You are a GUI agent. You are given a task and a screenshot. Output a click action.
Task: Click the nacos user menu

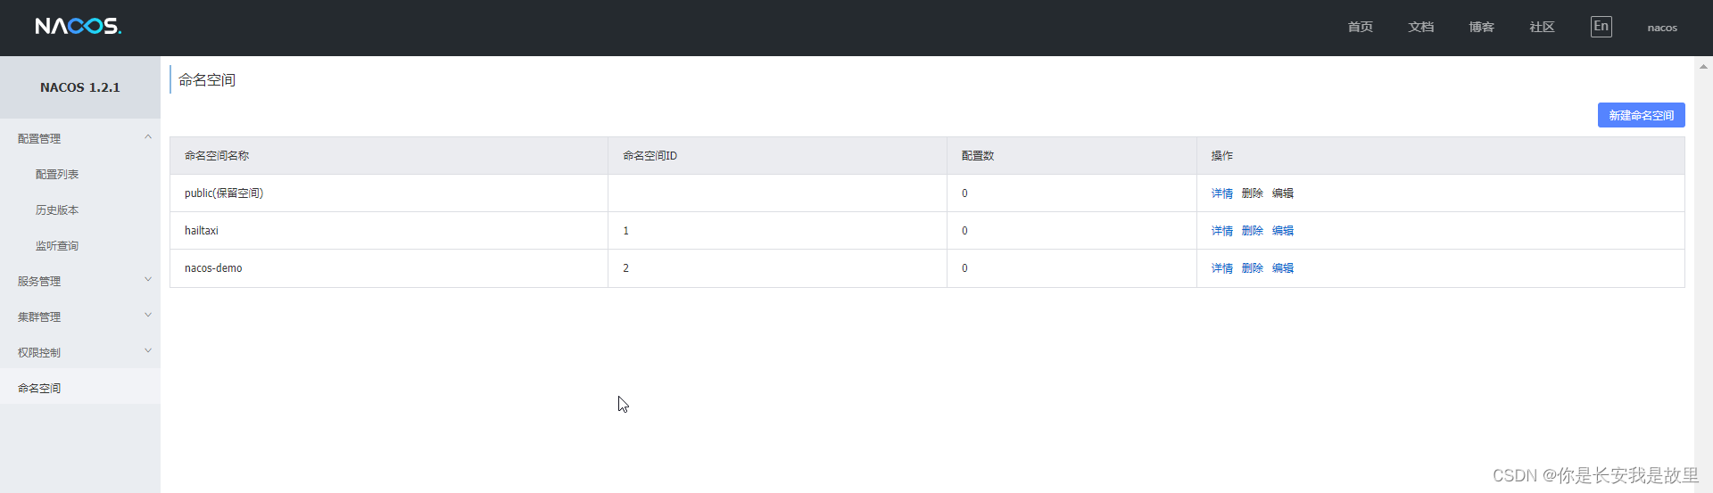click(1662, 28)
